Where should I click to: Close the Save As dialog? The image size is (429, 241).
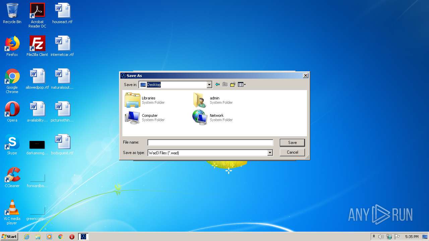point(305,76)
